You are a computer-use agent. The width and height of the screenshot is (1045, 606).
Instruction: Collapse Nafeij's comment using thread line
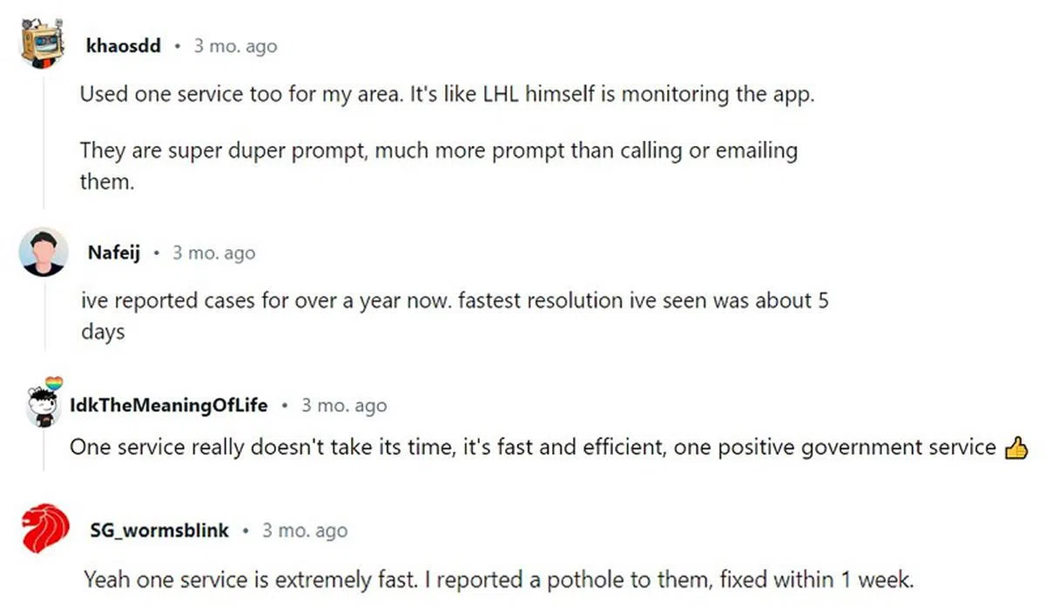[44, 322]
